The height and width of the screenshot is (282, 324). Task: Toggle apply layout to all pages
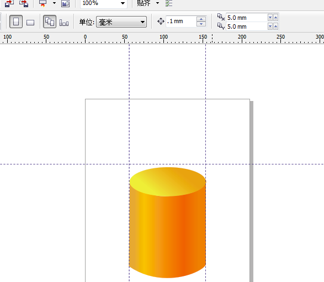click(x=50, y=22)
